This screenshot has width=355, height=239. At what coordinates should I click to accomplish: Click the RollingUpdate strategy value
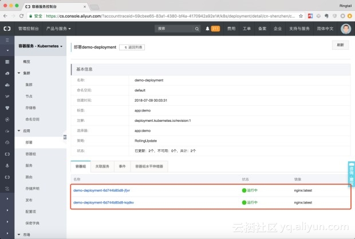coord(145,141)
